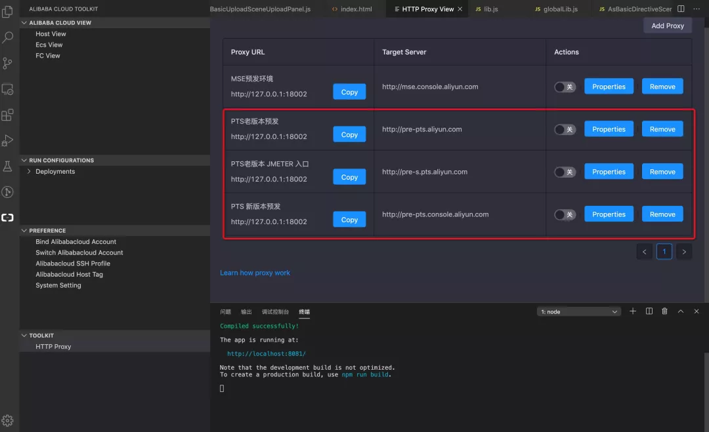Copy the PTS 新版本预发 proxy URL
The width and height of the screenshot is (709, 432).
[349, 220]
